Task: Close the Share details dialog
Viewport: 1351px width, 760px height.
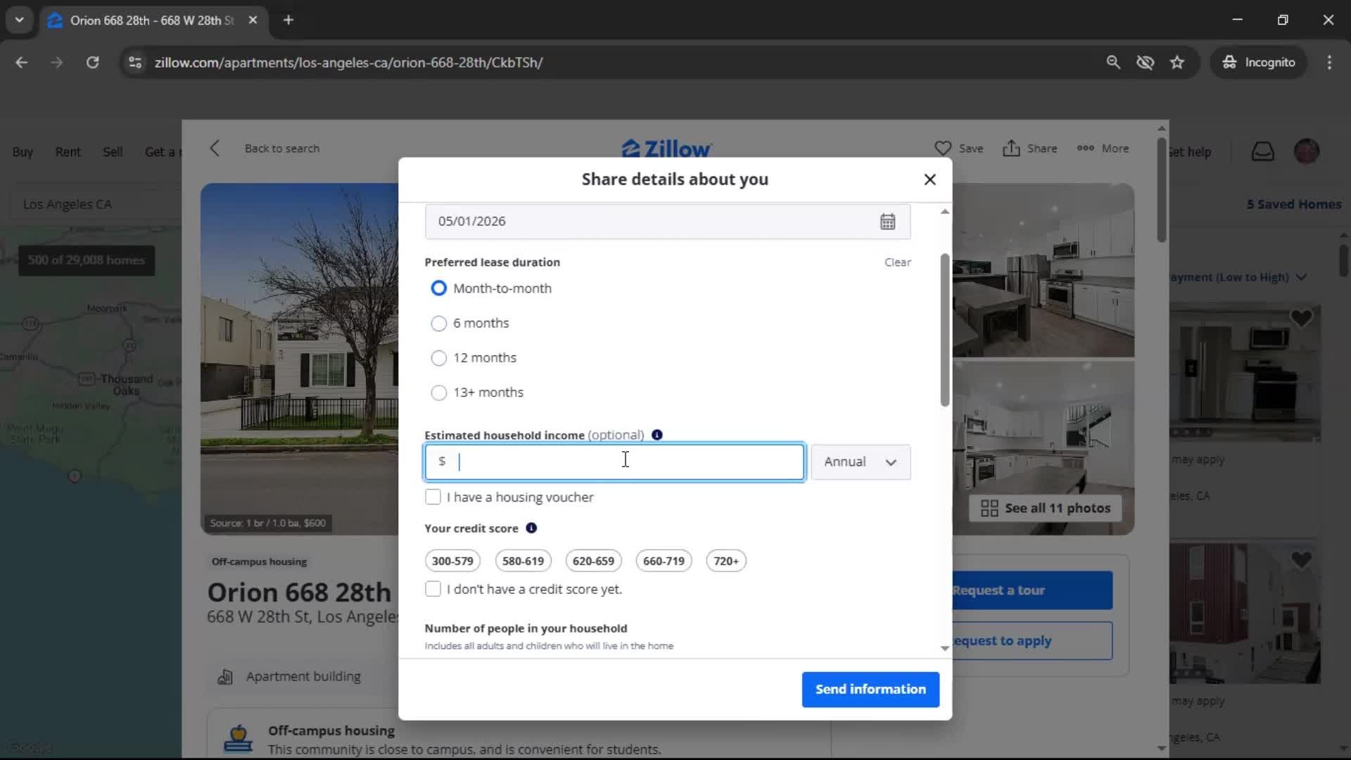Action: 930,179
